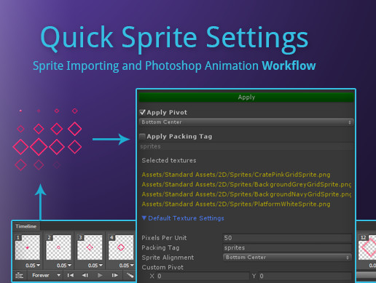Select timeline frame 2 thumbnail
Image resolution: width=376 pixels, height=283 pixels.
click(58, 247)
